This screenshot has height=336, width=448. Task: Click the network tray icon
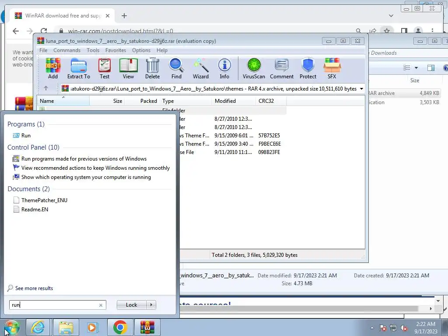pos(393,328)
